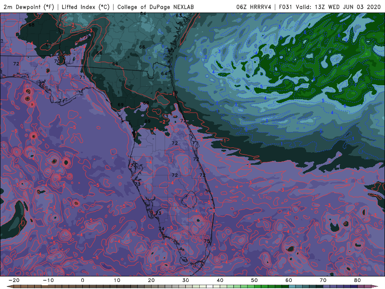Click the 20 label on the color scale
The width and height of the screenshot is (385, 289).
pos(151,280)
